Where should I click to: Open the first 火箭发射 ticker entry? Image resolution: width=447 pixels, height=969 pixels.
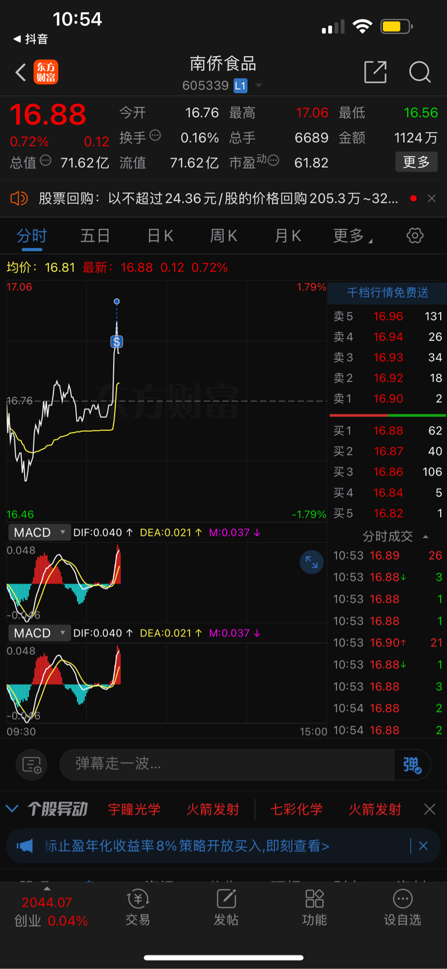(212, 809)
